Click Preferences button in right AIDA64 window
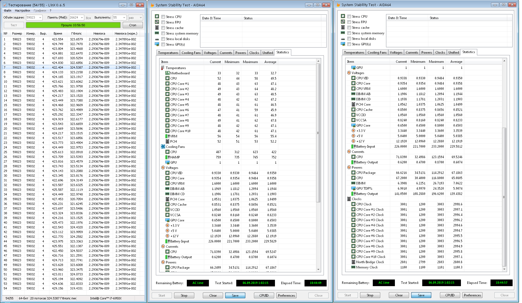The image size is (522, 303). (472, 295)
